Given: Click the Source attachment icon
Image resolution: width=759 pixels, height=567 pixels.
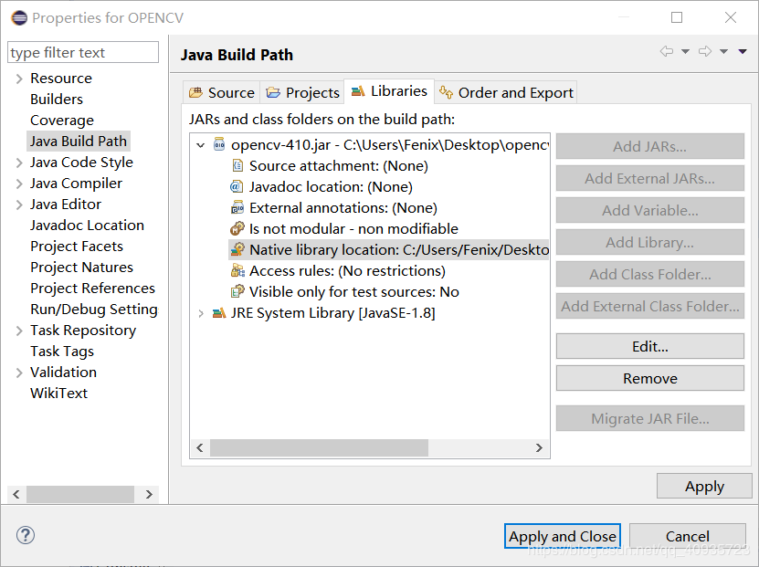Looking at the screenshot, I should pos(237,165).
